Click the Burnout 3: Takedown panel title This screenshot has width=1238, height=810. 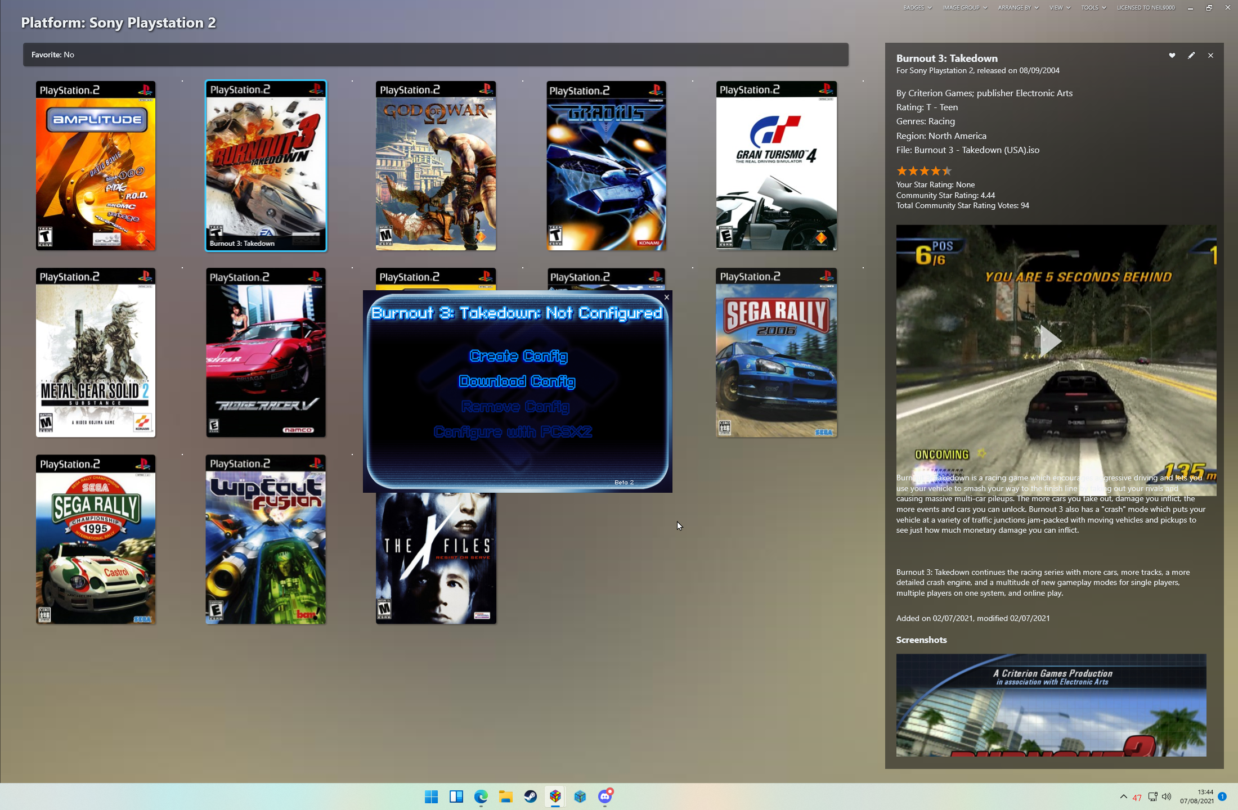click(947, 58)
